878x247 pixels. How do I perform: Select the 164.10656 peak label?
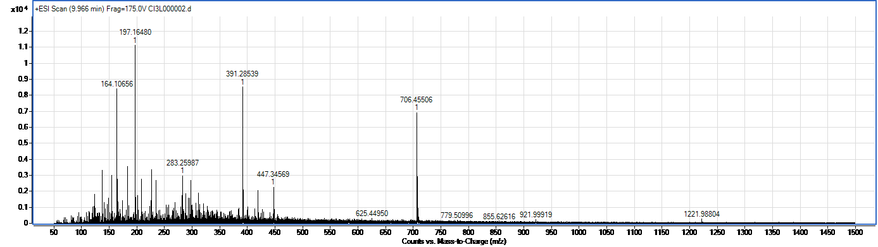click(116, 84)
